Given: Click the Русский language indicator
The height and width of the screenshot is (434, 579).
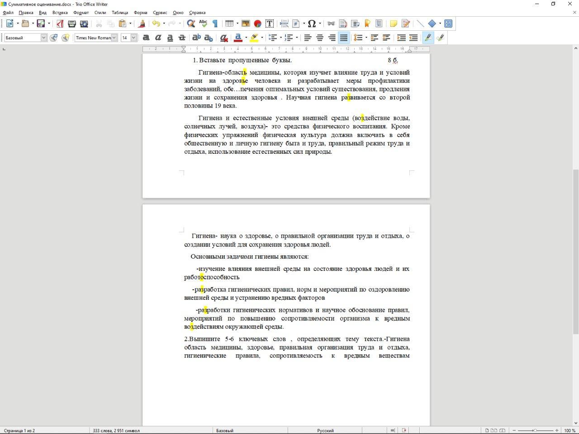Looking at the screenshot, I should pos(325,430).
